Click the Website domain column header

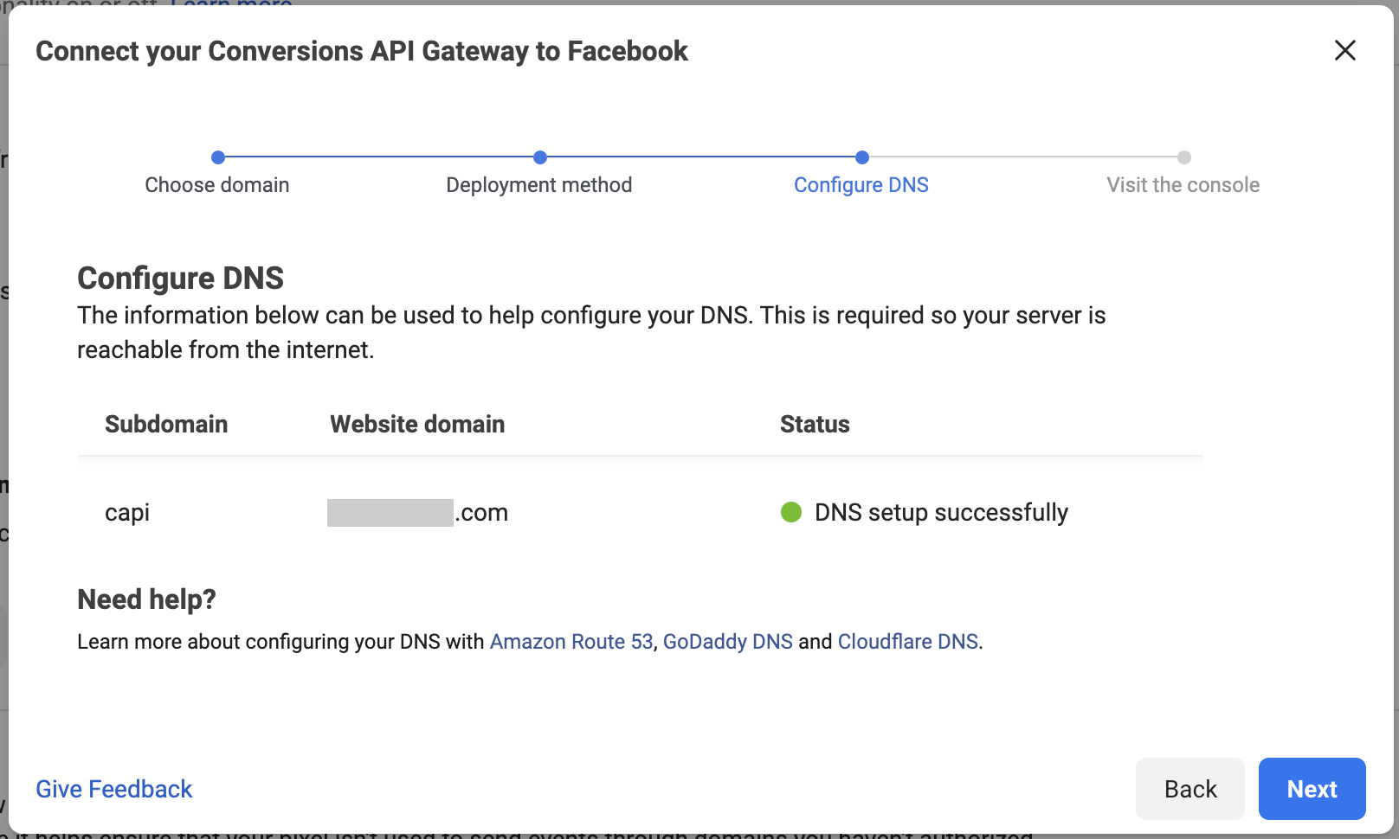pyautogui.click(x=417, y=424)
